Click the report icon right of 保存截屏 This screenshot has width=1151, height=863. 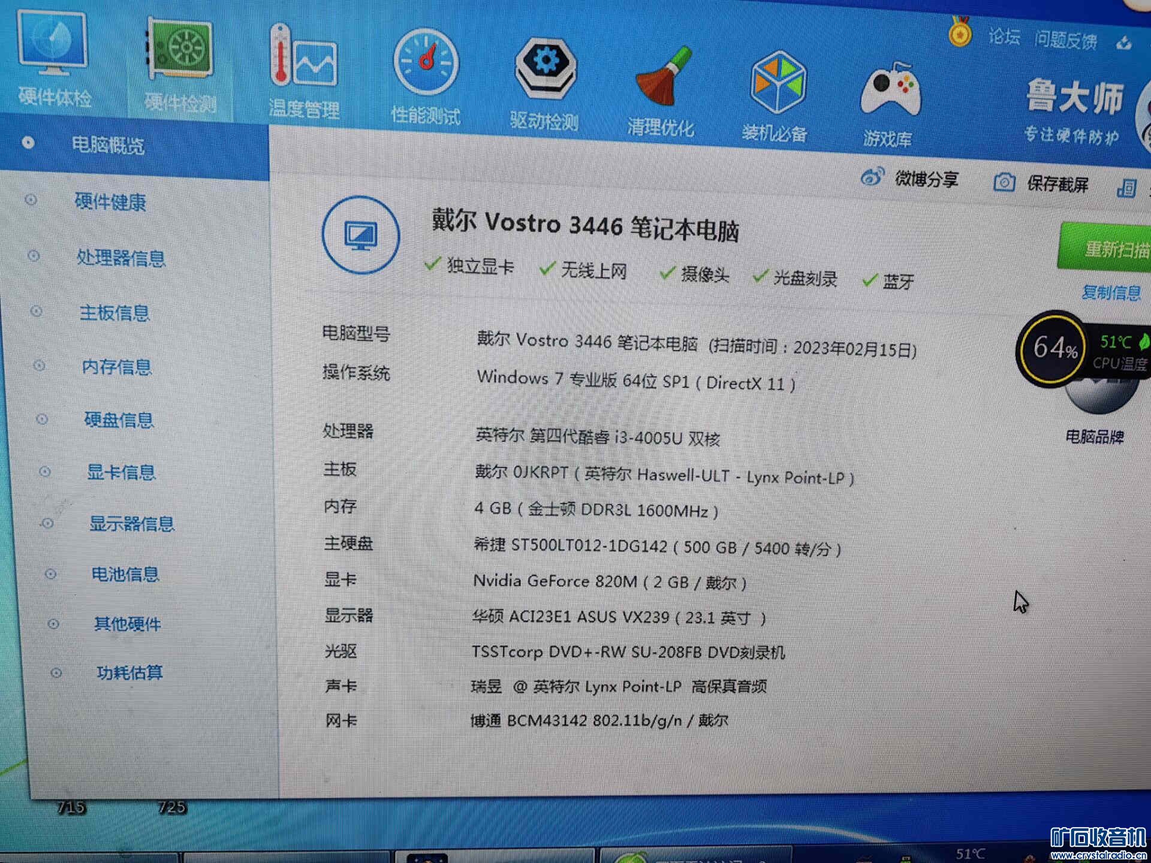point(1127,188)
